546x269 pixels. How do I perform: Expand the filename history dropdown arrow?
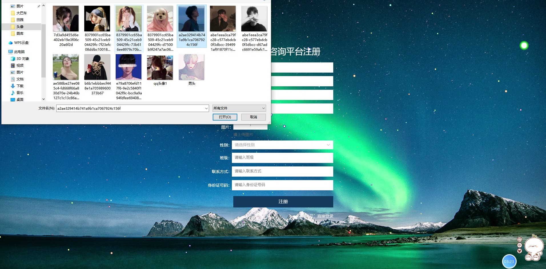click(x=206, y=108)
